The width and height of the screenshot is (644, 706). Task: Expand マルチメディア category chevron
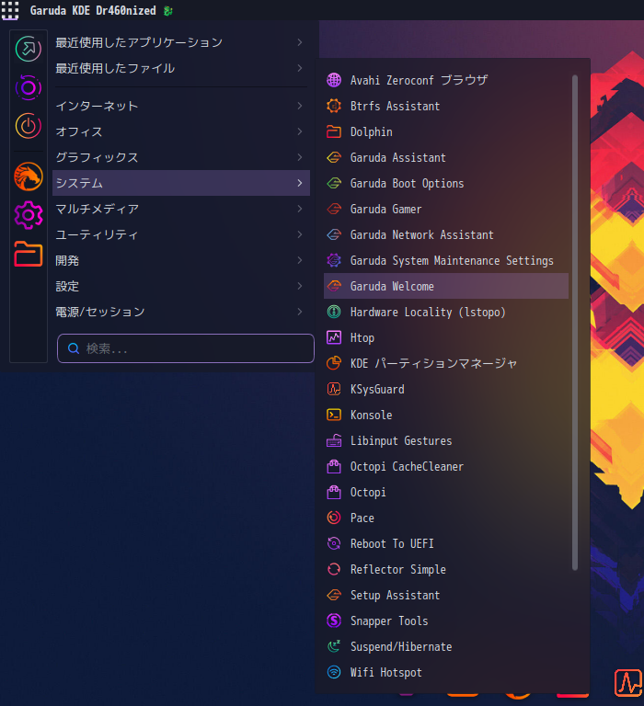coord(300,209)
